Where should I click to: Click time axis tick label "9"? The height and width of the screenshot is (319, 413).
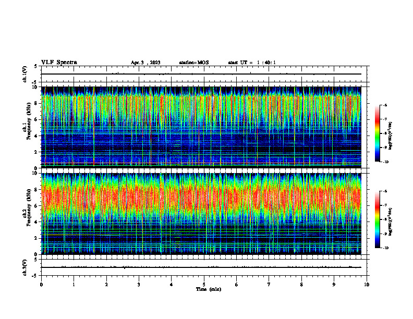[334, 285]
